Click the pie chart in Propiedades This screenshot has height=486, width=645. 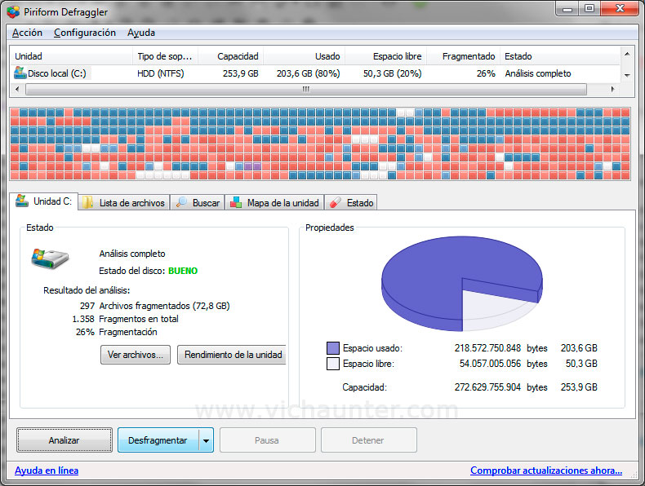coord(462,284)
